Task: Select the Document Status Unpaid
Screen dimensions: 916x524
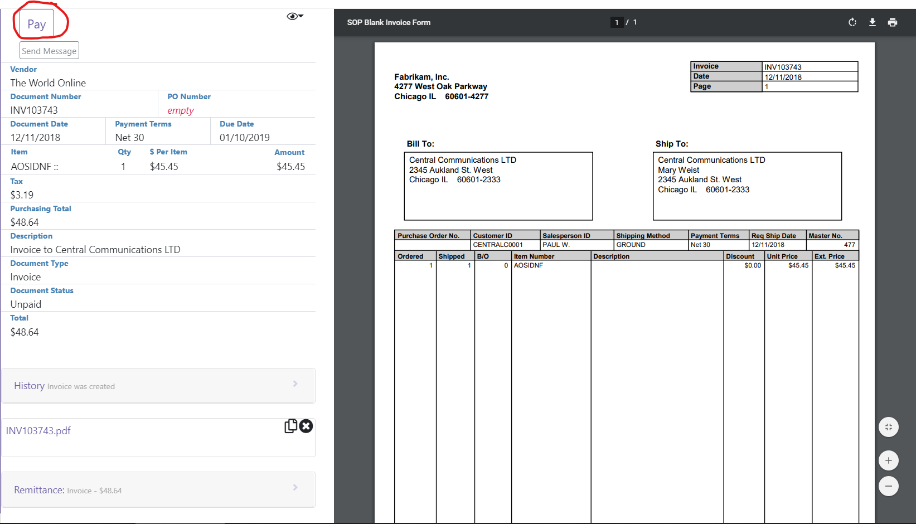Action: click(26, 304)
